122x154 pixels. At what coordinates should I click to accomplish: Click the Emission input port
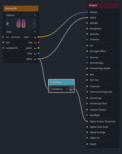click(87, 39)
